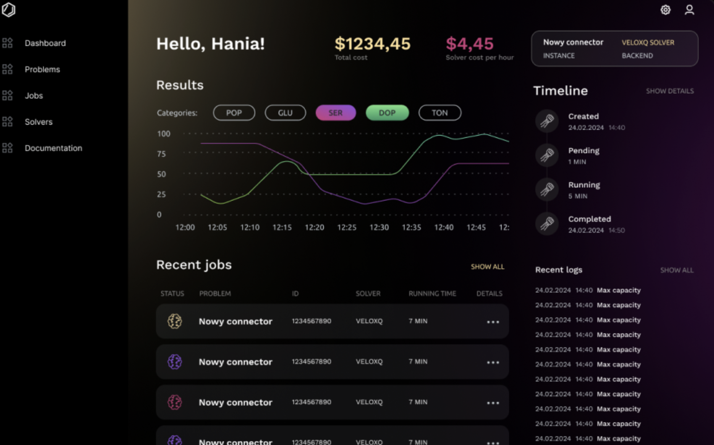
Task: Click the user profile icon
Action: click(689, 10)
